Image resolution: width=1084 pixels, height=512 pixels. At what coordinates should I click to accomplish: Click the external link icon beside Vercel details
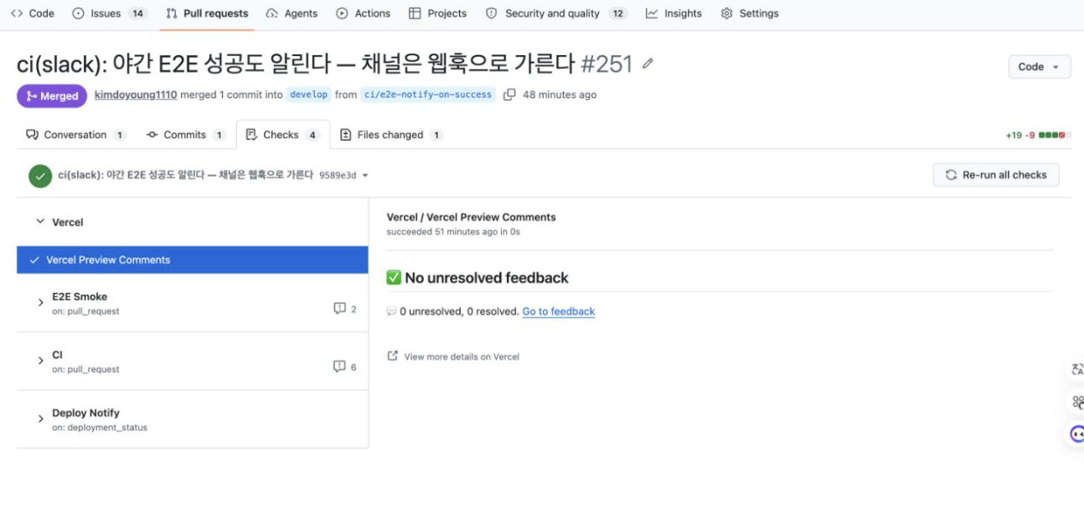click(392, 356)
